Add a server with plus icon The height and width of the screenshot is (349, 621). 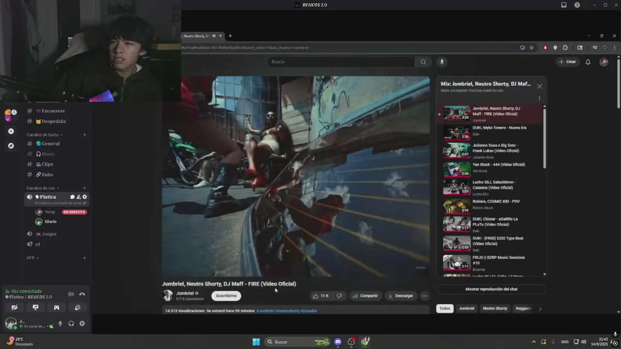click(x=11, y=131)
